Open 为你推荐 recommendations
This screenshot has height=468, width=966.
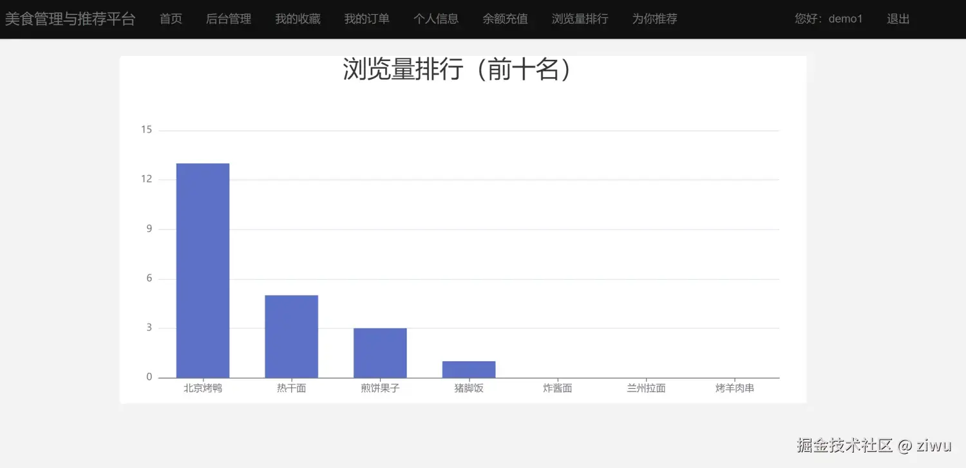coord(654,19)
